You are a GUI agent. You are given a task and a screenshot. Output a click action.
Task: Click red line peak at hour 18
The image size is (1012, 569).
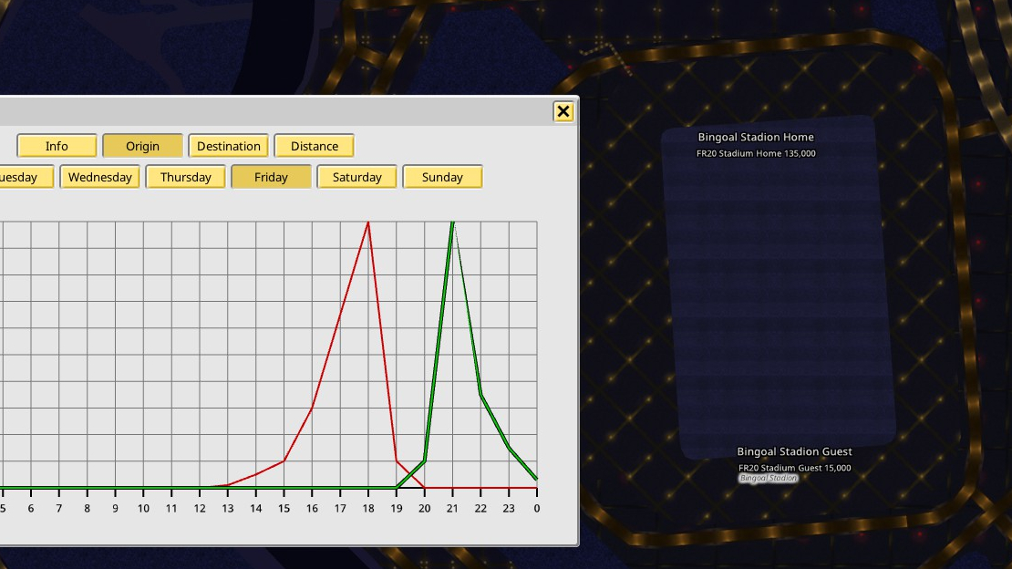(368, 222)
